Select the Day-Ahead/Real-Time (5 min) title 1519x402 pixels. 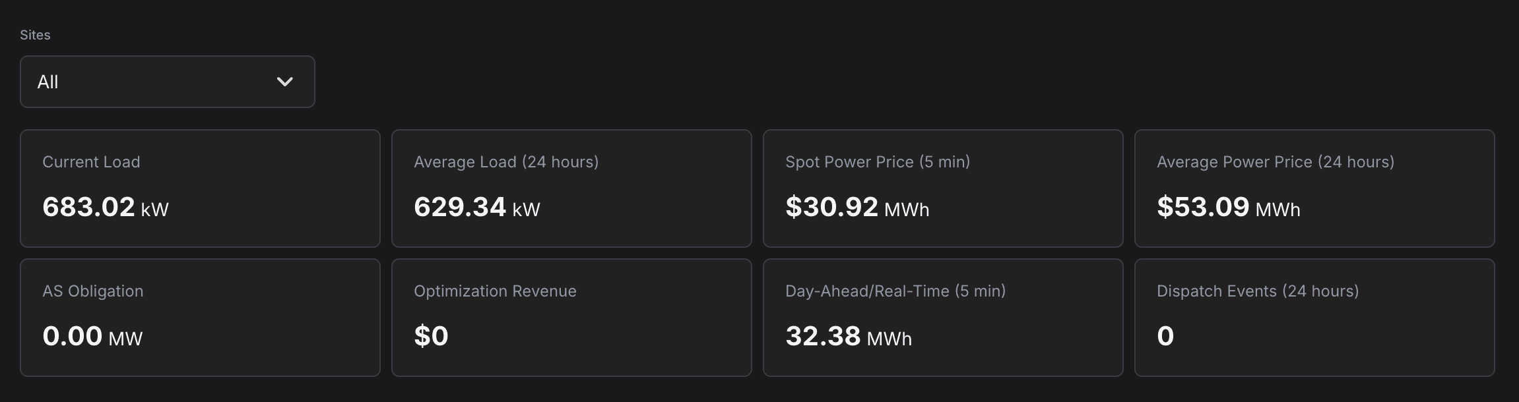coord(895,291)
